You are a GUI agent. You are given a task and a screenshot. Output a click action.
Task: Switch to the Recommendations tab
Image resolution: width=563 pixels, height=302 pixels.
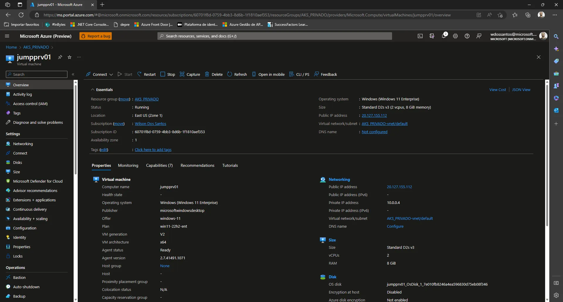click(x=197, y=165)
